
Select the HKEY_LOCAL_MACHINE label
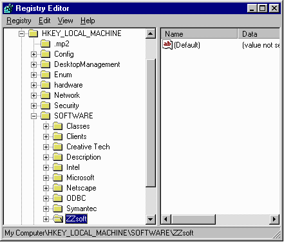(x=82, y=33)
